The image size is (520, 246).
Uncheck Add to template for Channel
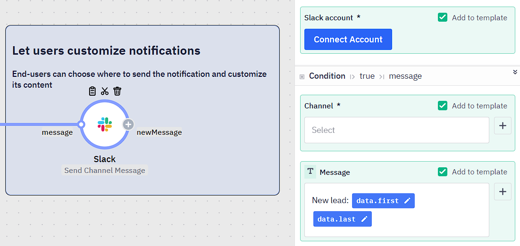pos(443,106)
